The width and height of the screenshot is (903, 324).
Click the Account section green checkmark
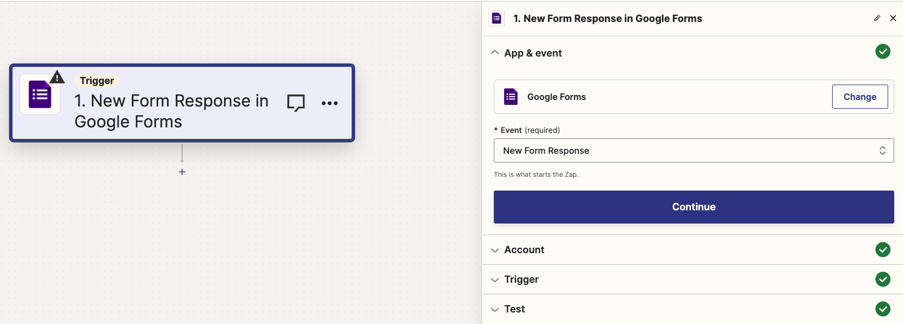[x=883, y=249]
